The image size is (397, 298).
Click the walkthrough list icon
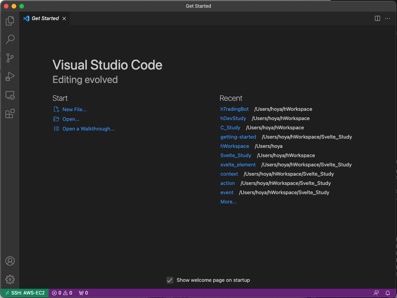click(56, 129)
